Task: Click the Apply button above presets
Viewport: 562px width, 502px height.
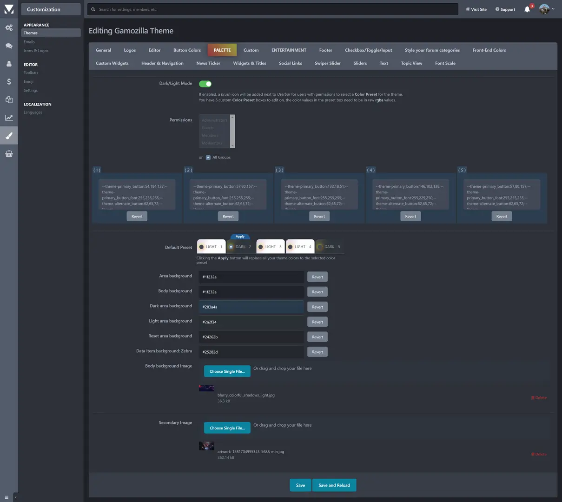Action: (x=240, y=237)
